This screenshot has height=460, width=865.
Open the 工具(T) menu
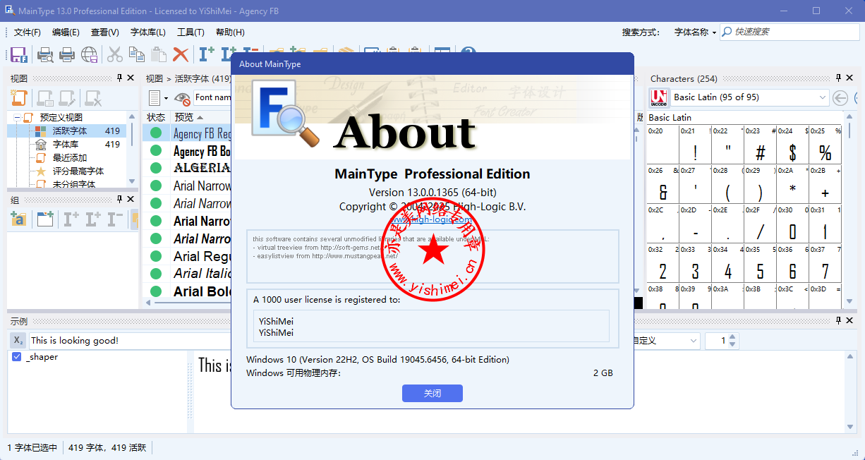click(x=190, y=32)
